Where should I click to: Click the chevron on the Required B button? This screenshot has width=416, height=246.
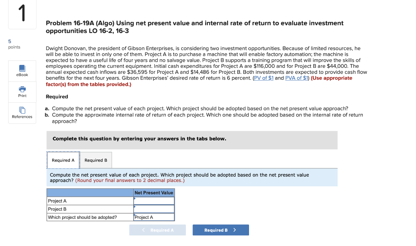click(234, 230)
